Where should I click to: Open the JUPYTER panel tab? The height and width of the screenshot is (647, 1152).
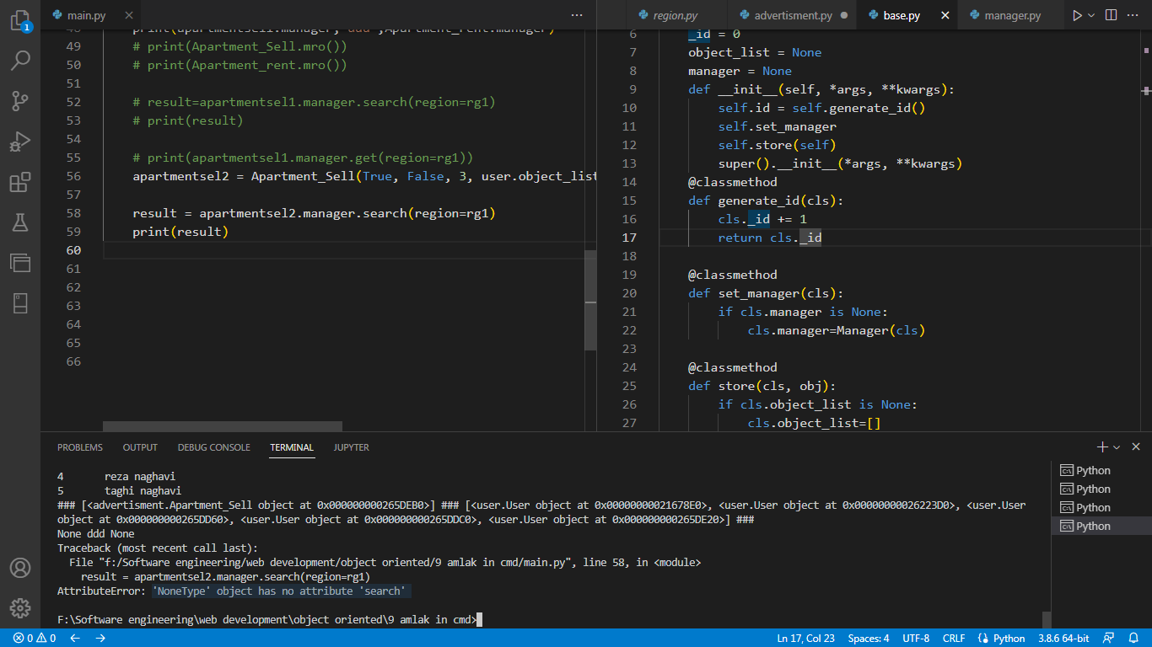coord(352,447)
